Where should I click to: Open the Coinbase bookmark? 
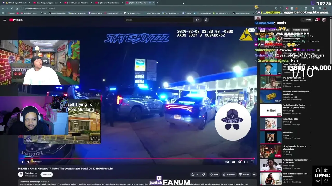[187, 13]
